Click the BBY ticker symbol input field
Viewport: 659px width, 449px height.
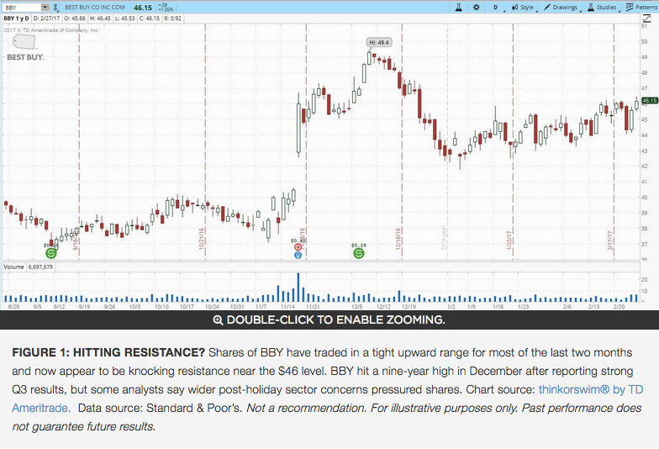click(x=22, y=8)
